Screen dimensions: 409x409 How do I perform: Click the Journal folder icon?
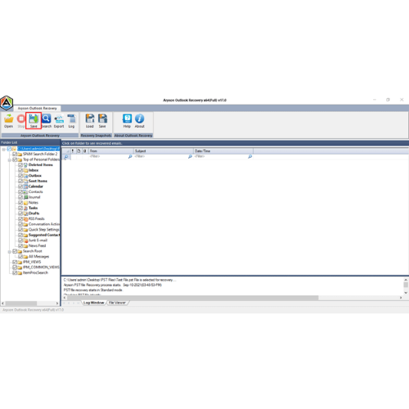(x=25, y=197)
